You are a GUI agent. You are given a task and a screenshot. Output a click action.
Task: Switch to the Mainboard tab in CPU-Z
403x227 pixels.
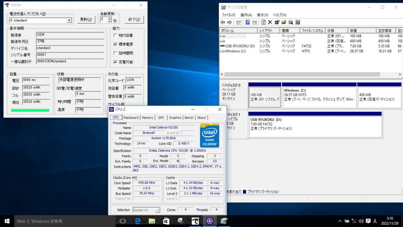click(131, 118)
